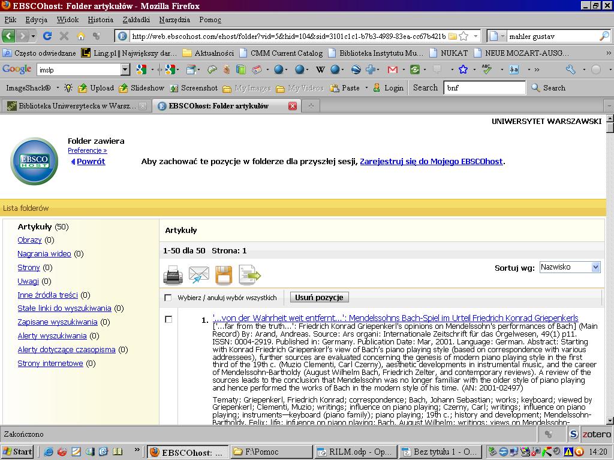This screenshot has width=614, height=460.
Task: Open the Plik menu
Action: (11, 20)
